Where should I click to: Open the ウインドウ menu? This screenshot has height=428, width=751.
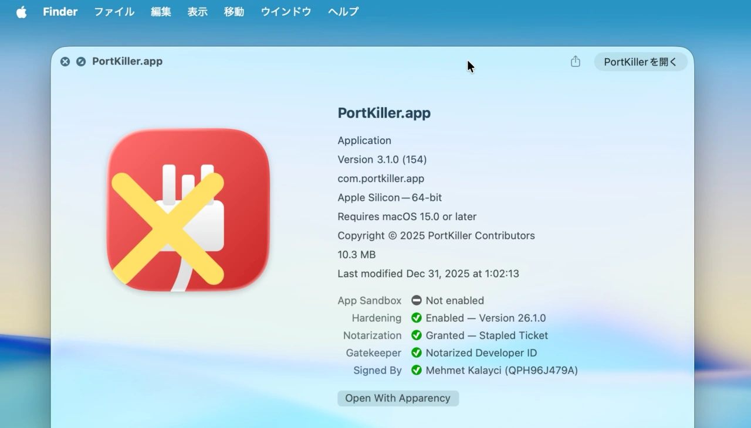pos(286,12)
